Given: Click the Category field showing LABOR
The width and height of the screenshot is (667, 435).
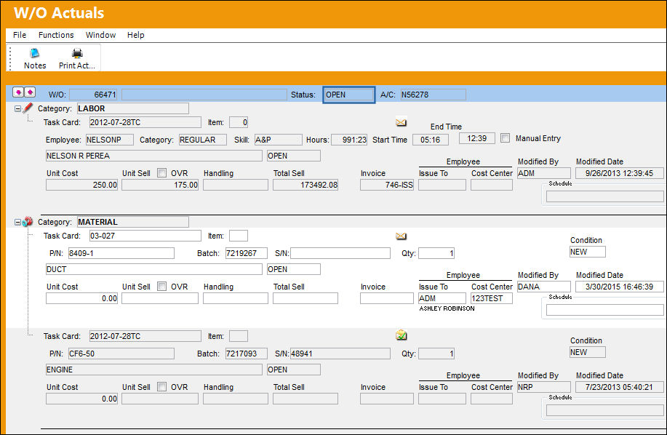Looking at the screenshot, I should [x=132, y=108].
